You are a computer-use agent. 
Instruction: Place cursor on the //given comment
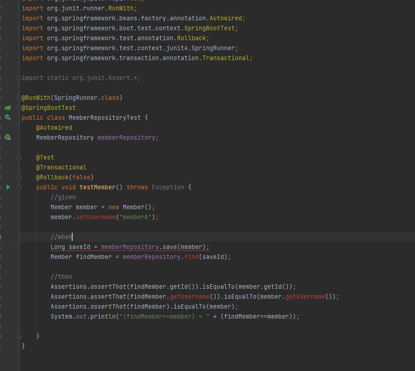click(63, 197)
